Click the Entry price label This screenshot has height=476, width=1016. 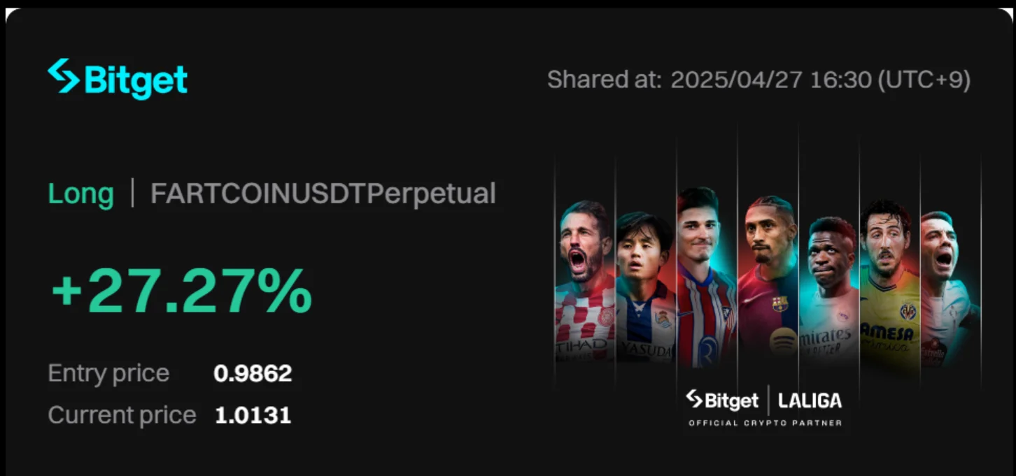108,373
